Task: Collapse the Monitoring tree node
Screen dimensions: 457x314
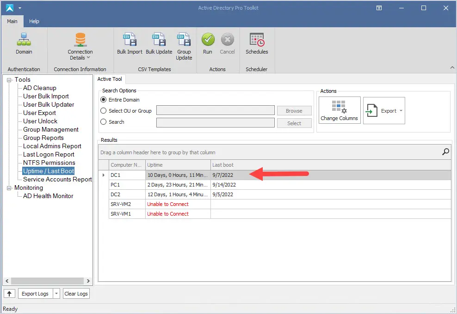Action: click(9, 188)
